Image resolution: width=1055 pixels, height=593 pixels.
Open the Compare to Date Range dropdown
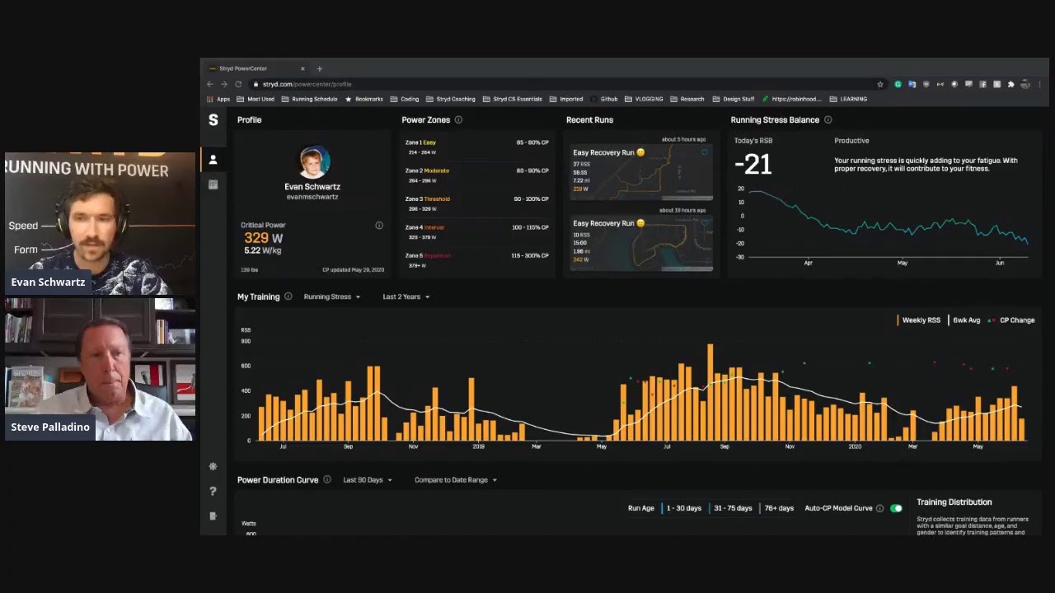click(456, 479)
